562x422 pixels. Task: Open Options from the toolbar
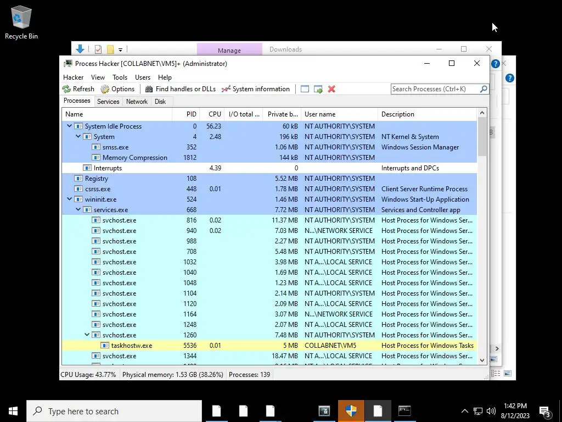(x=117, y=89)
